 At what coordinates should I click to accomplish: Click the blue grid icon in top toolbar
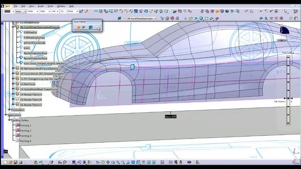coord(136,11)
